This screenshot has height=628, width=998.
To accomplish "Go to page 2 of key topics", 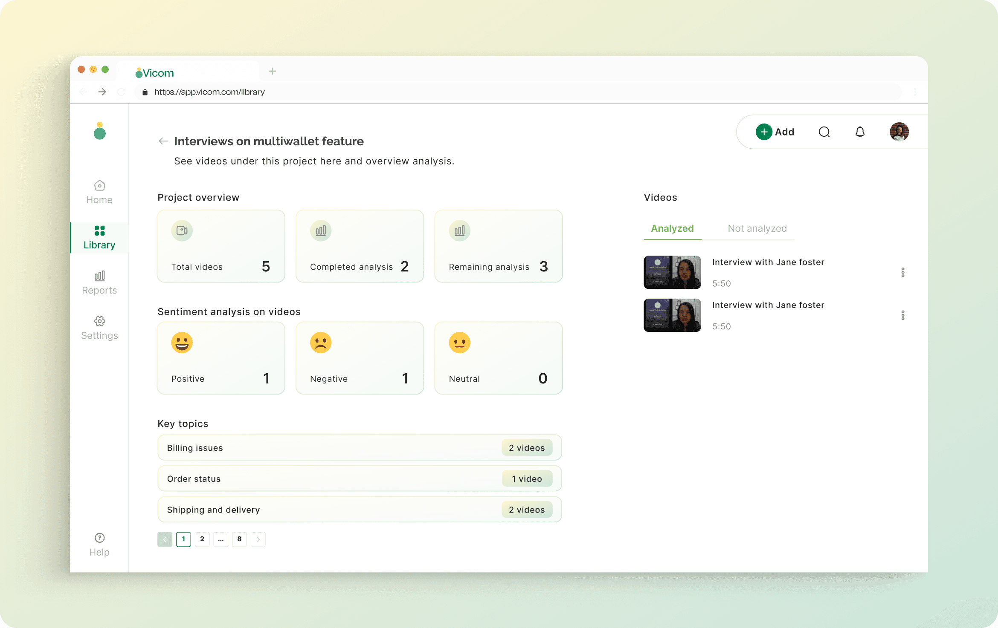I will click(x=202, y=539).
